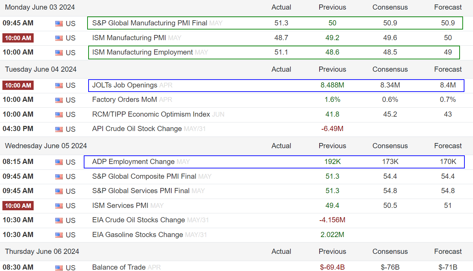Open the S&P Global Manufacturing PMI Final event

(x=150, y=23)
